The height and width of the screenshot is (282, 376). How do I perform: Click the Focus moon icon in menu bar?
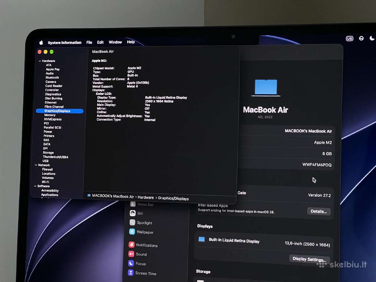372,38
